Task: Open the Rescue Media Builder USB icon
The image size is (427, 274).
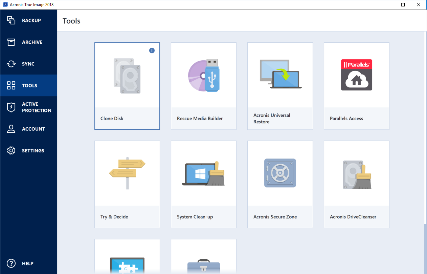Action: coord(204,75)
